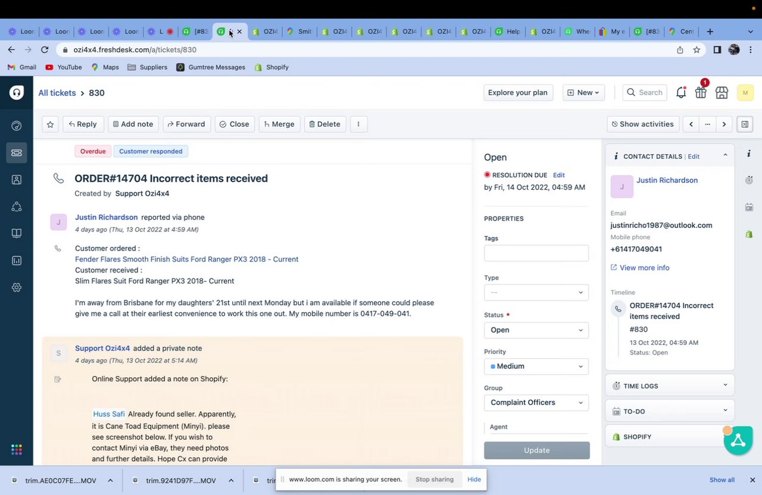
Task: Open the Analytics reports sidebar icon
Action: 17,261
